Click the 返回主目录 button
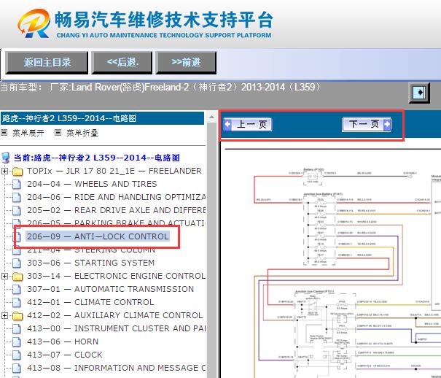The width and height of the screenshot is (441, 378). tap(47, 63)
